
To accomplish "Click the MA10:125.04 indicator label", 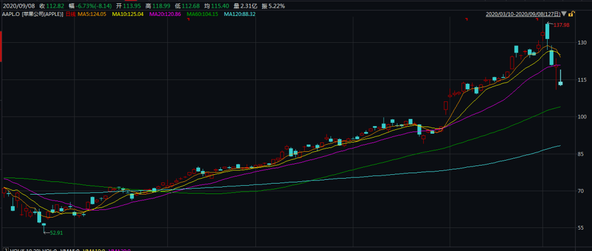I will [x=129, y=14].
